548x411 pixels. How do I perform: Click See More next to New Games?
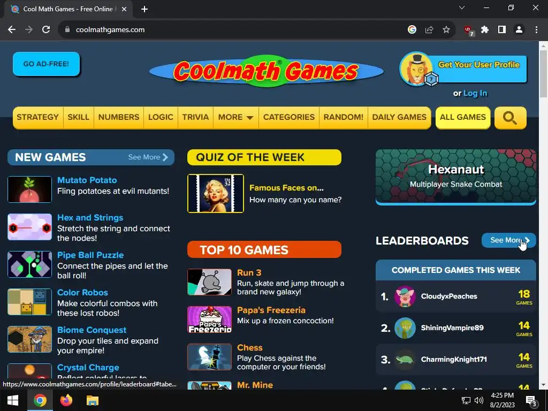click(148, 157)
